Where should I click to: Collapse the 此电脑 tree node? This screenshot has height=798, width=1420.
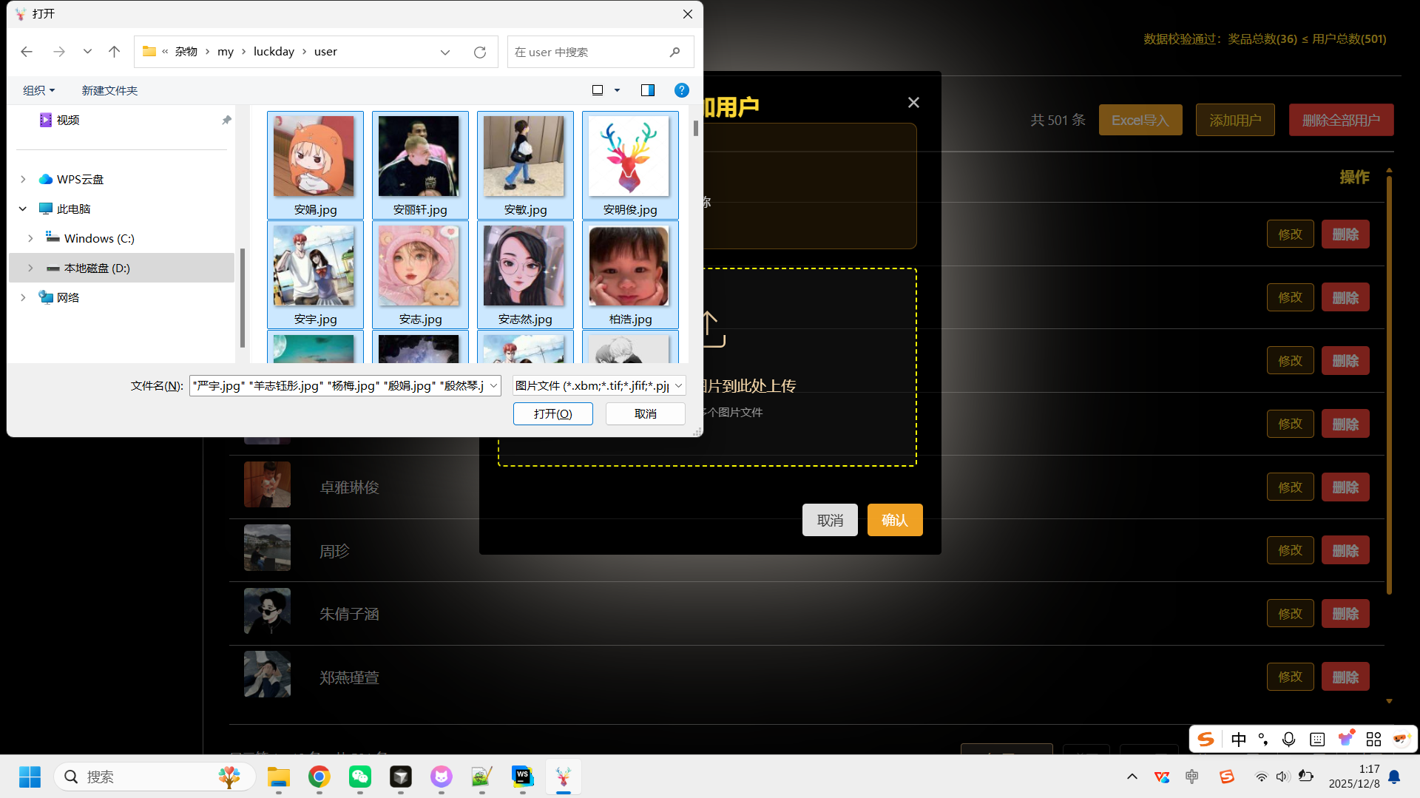23,209
